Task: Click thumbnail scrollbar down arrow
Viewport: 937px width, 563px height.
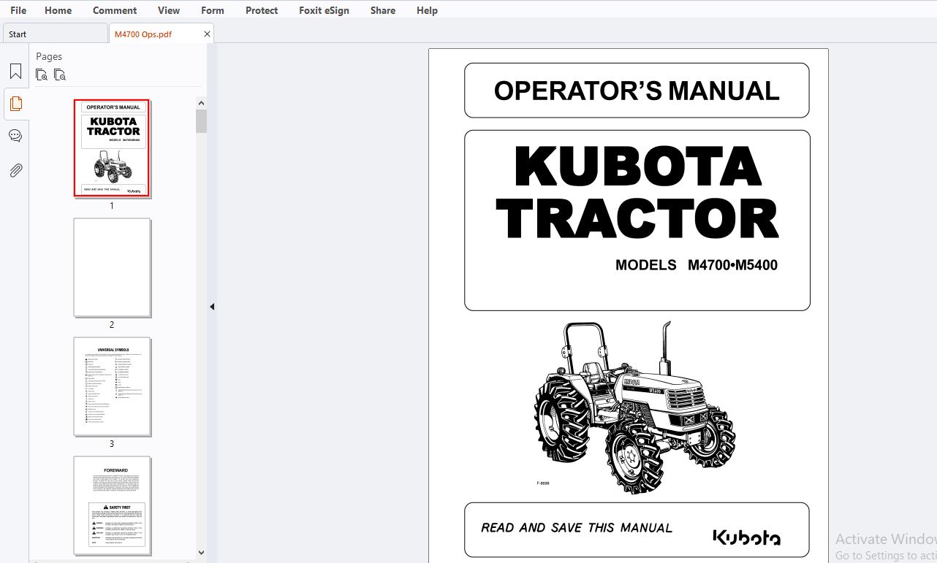Action: tap(201, 553)
